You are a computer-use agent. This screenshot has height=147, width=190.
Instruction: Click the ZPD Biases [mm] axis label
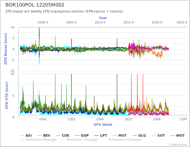(x=6, y=49)
